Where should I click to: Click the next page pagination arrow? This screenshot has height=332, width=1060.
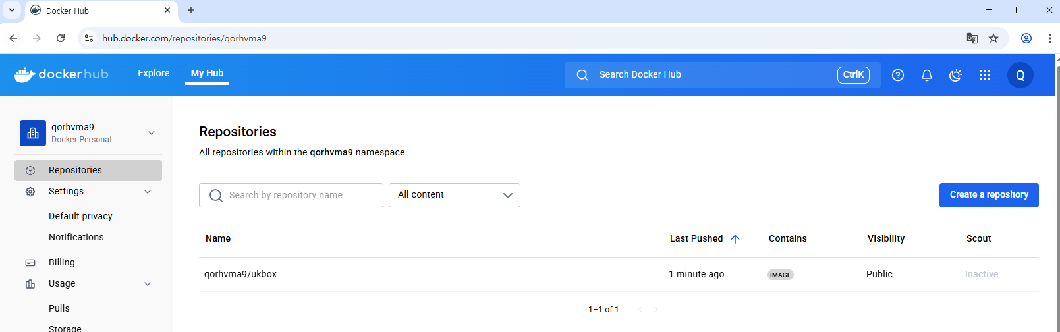click(656, 309)
